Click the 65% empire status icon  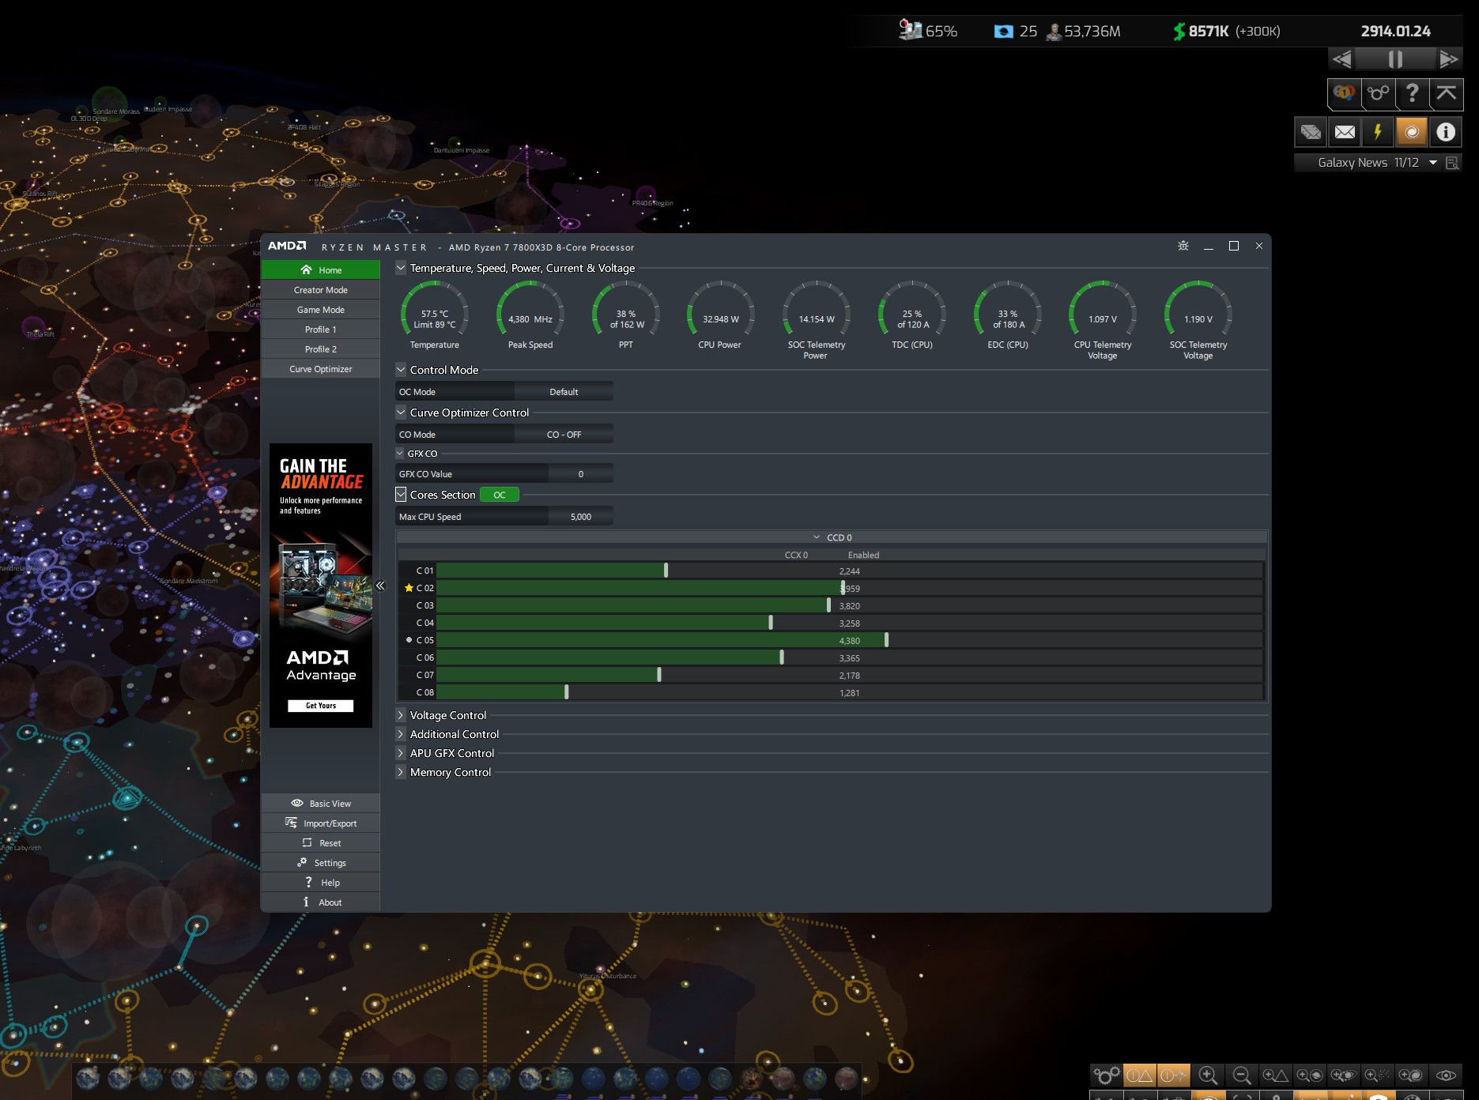click(x=911, y=30)
